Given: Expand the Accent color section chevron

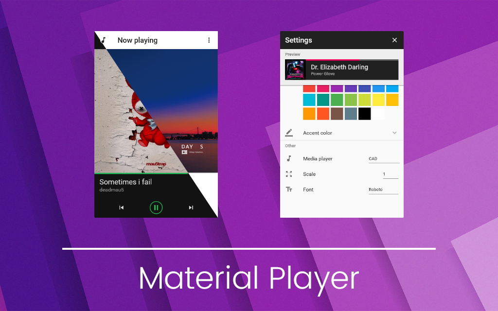Looking at the screenshot, I should (x=394, y=133).
